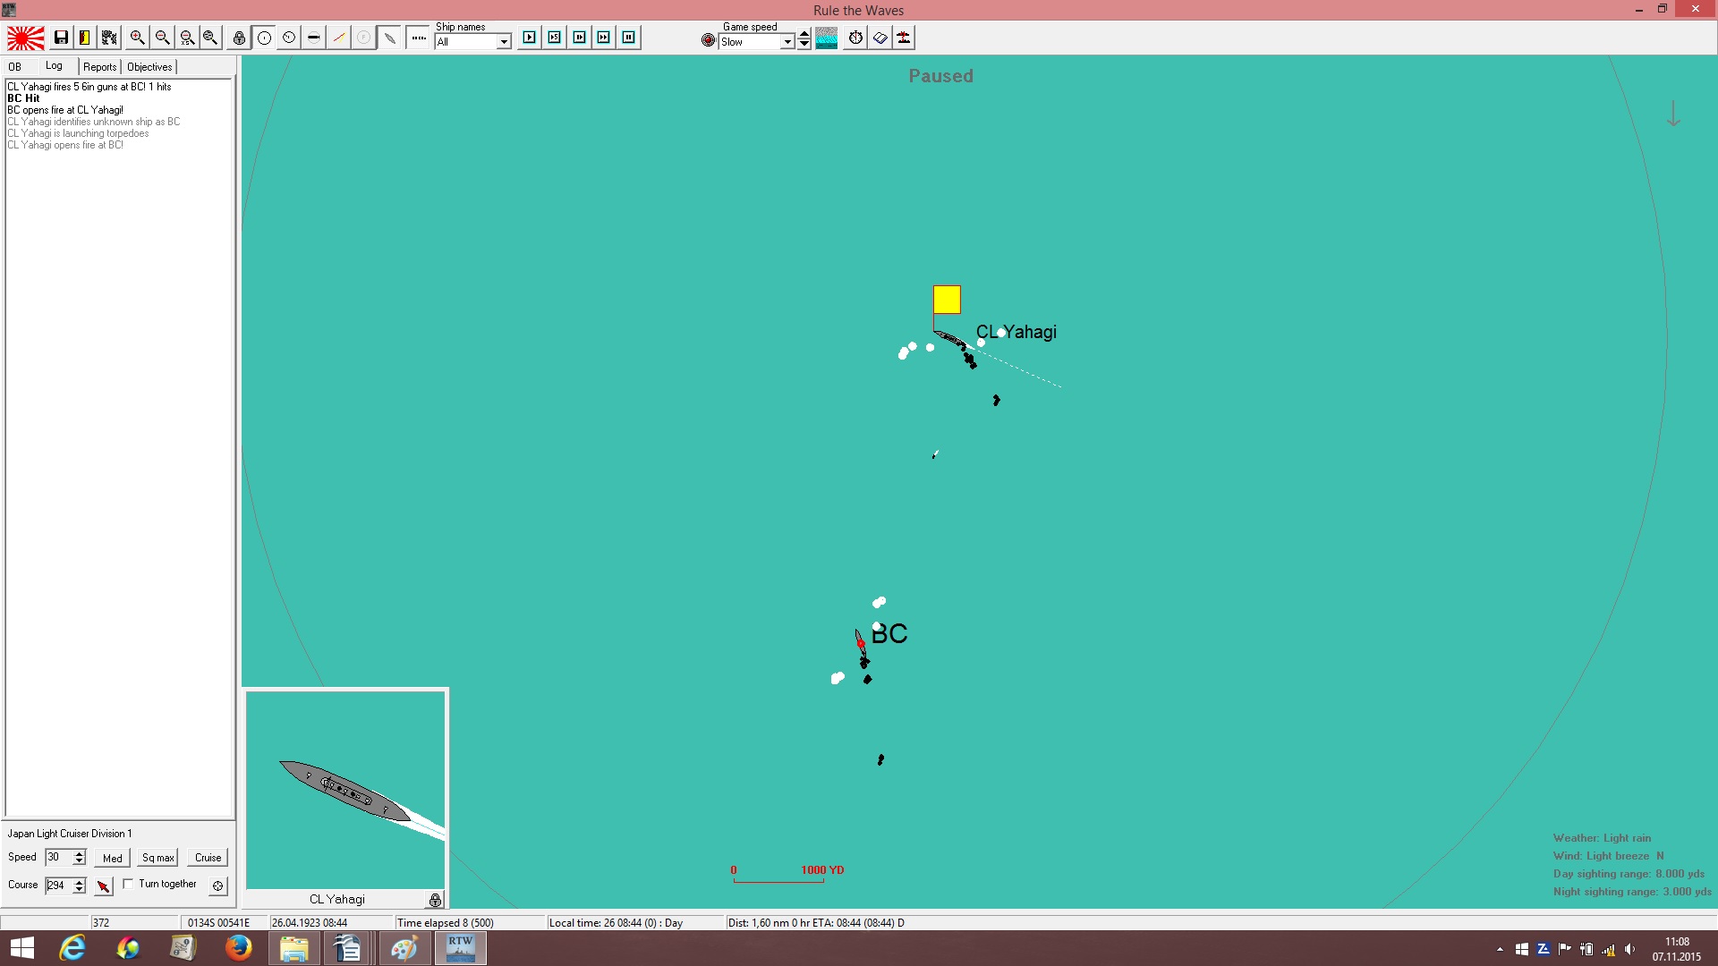The width and height of the screenshot is (1718, 966).
Task: Click the play-5 turns button
Action: pos(555,38)
